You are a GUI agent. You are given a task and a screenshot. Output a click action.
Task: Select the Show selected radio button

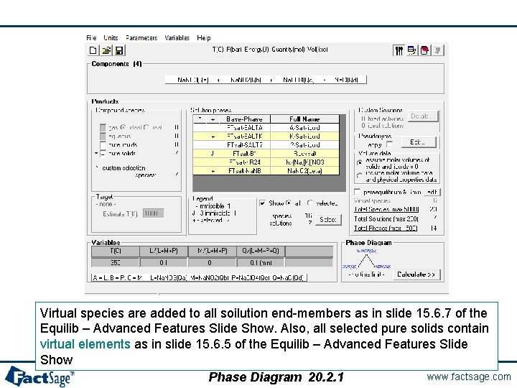(x=310, y=203)
